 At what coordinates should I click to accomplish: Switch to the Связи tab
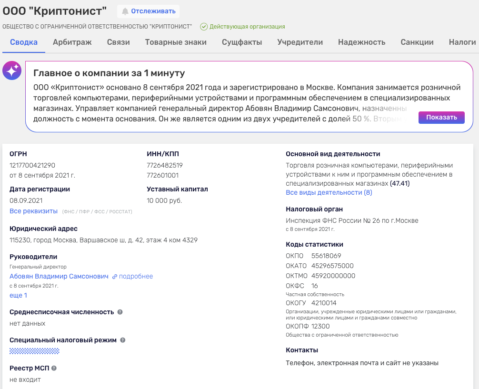coord(118,42)
